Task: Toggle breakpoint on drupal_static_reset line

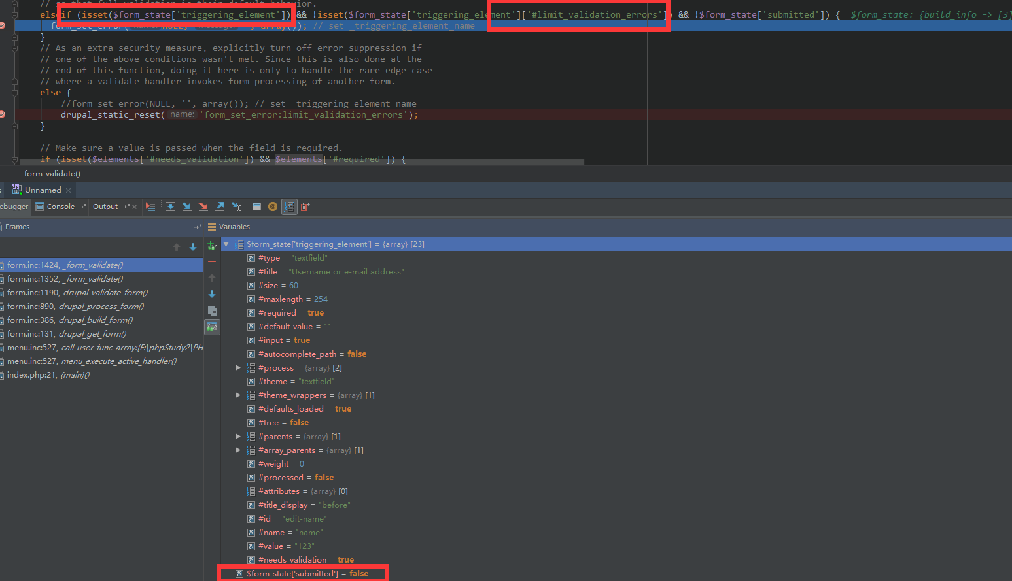Action: pos(3,115)
